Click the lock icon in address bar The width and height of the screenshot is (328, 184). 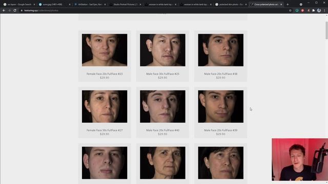22,10
